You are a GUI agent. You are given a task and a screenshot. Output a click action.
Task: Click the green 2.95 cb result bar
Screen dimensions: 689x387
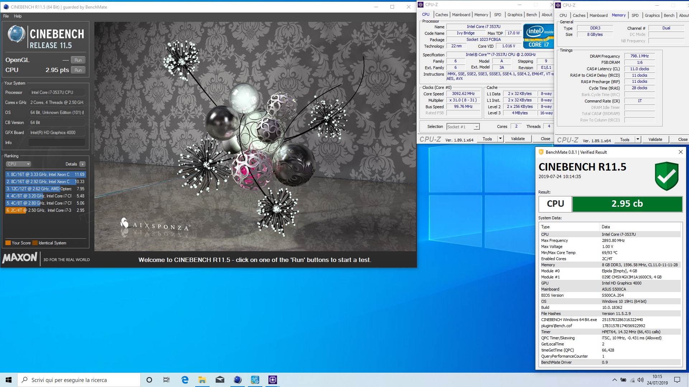click(x=627, y=204)
